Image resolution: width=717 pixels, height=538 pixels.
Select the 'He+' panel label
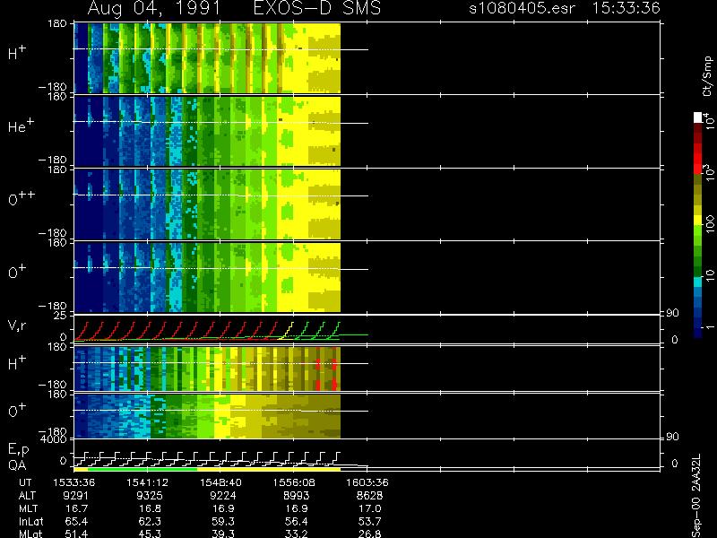coord(21,126)
